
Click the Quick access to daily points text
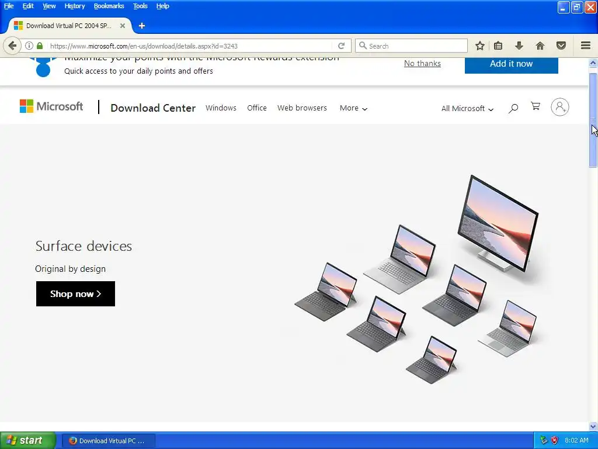[138, 71]
